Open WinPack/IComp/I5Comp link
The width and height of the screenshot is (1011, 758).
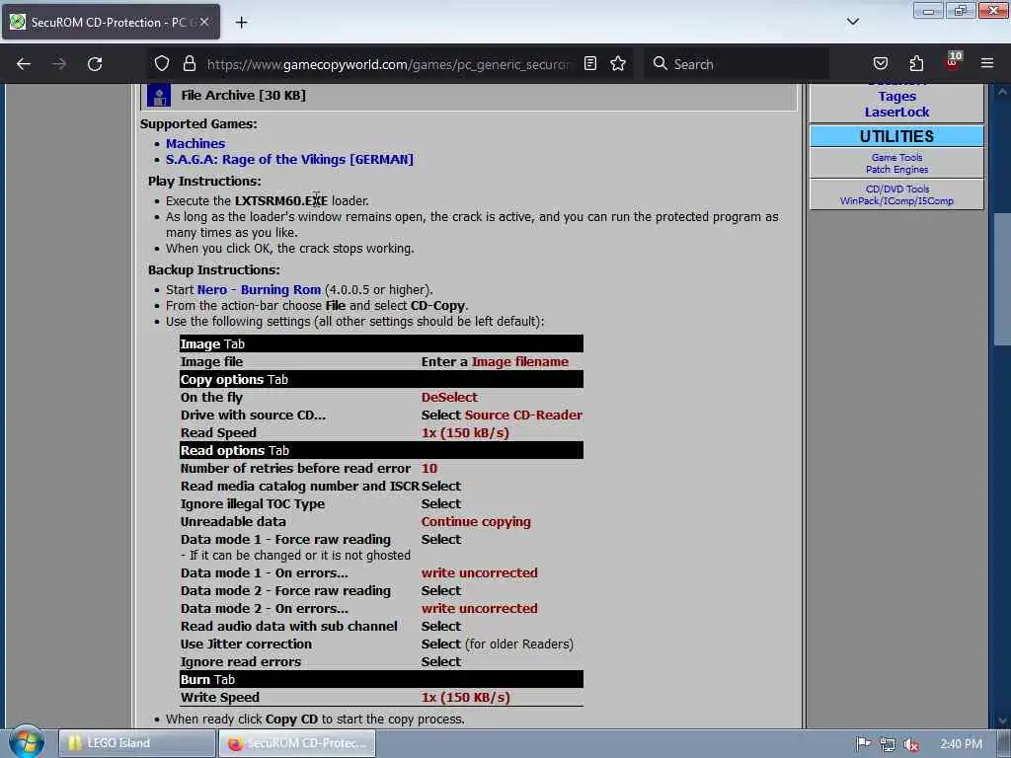tap(896, 201)
